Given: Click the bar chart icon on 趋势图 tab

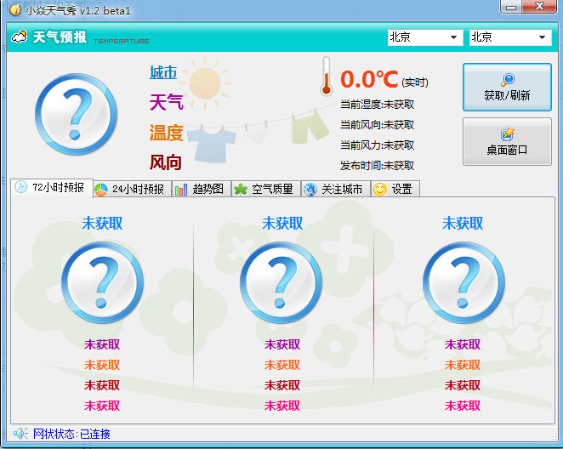Looking at the screenshot, I should point(181,189).
